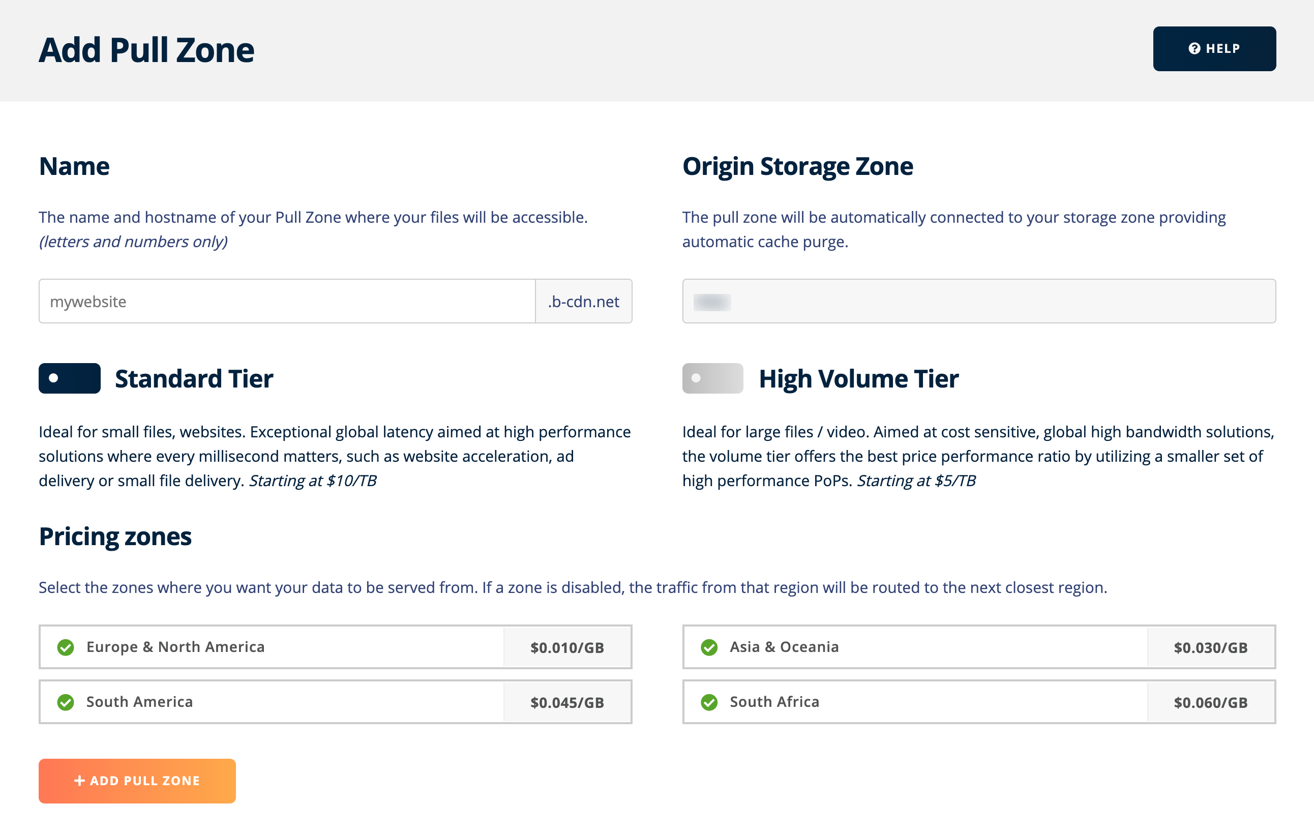Deselect the Asia & Oceania pricing zone
1314x834 pixels.
[x=784, y=647]
